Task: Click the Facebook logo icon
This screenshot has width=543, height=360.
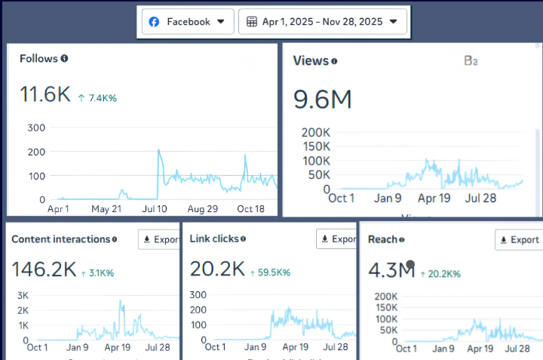Action: point(154,22)
